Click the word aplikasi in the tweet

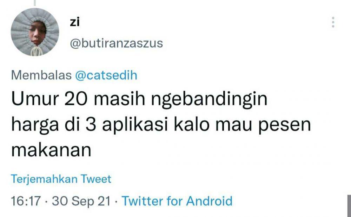pos(135,125)
